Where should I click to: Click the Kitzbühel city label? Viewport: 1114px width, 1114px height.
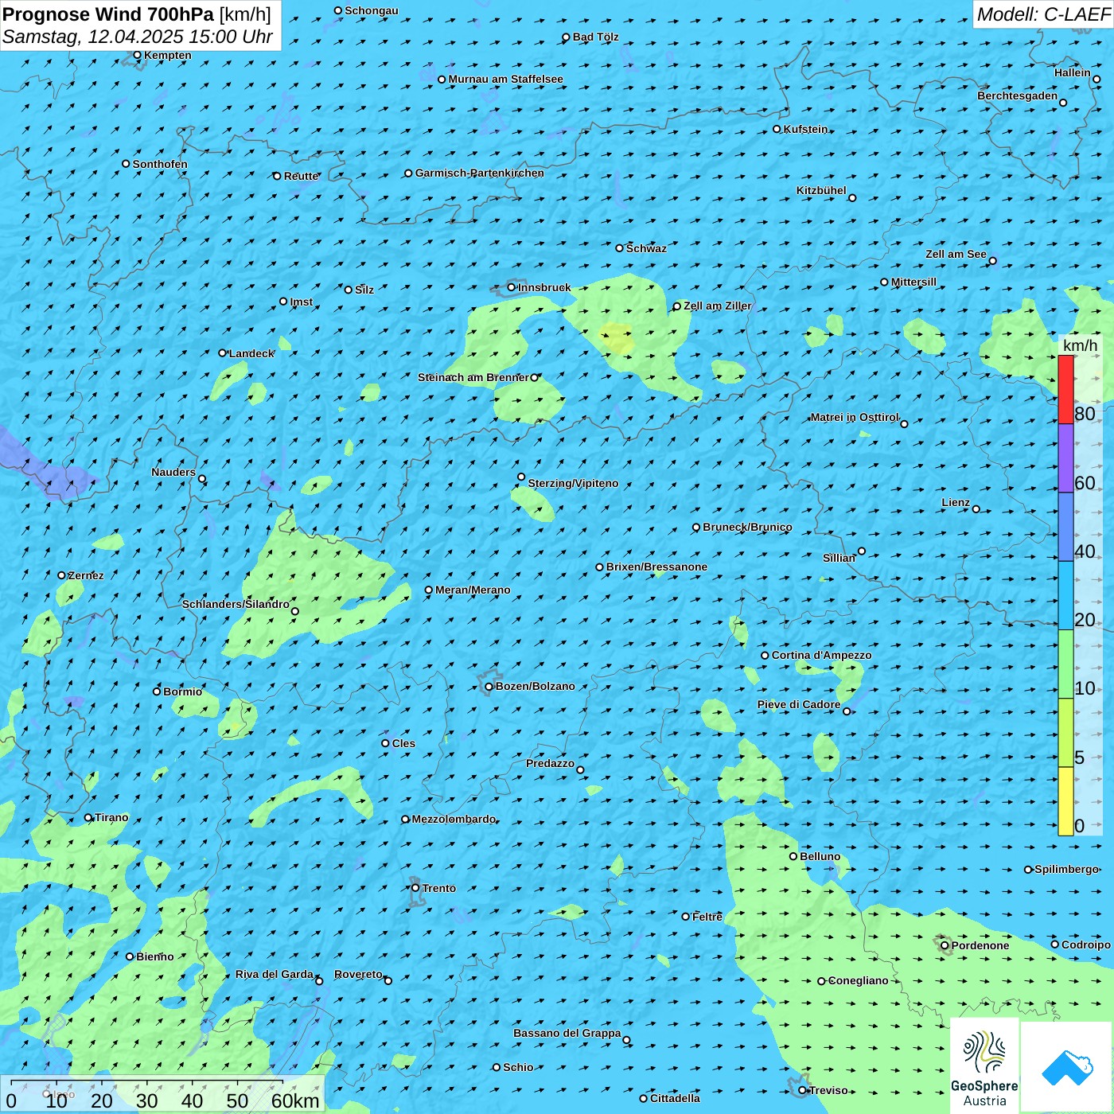(821, 190)
